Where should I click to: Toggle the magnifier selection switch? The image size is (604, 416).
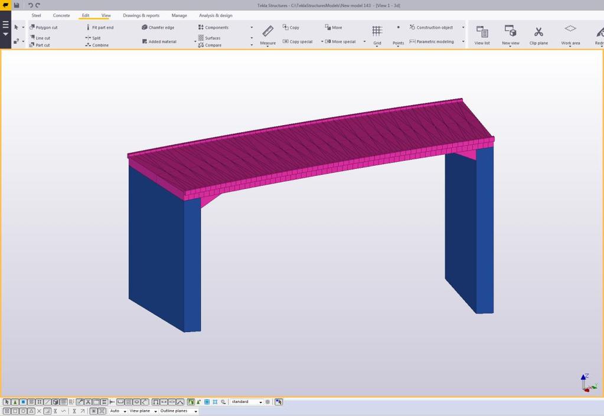[x=223, y=402]
